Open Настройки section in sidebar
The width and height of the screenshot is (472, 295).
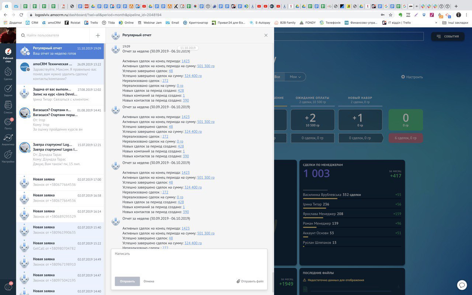coord(8,157)
